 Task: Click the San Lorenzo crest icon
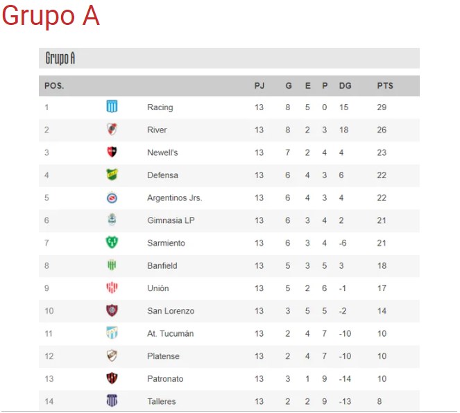[112, 310]
